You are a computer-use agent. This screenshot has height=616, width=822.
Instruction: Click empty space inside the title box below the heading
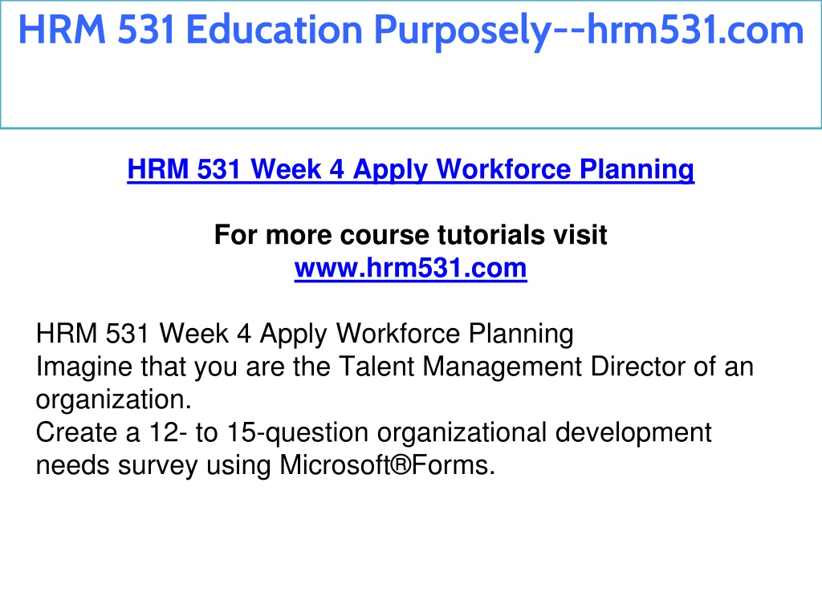click(410, 89)
